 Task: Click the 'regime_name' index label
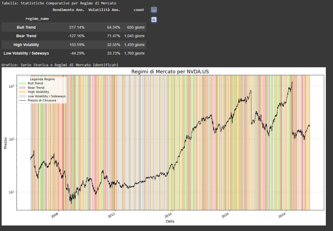point(37,19)
